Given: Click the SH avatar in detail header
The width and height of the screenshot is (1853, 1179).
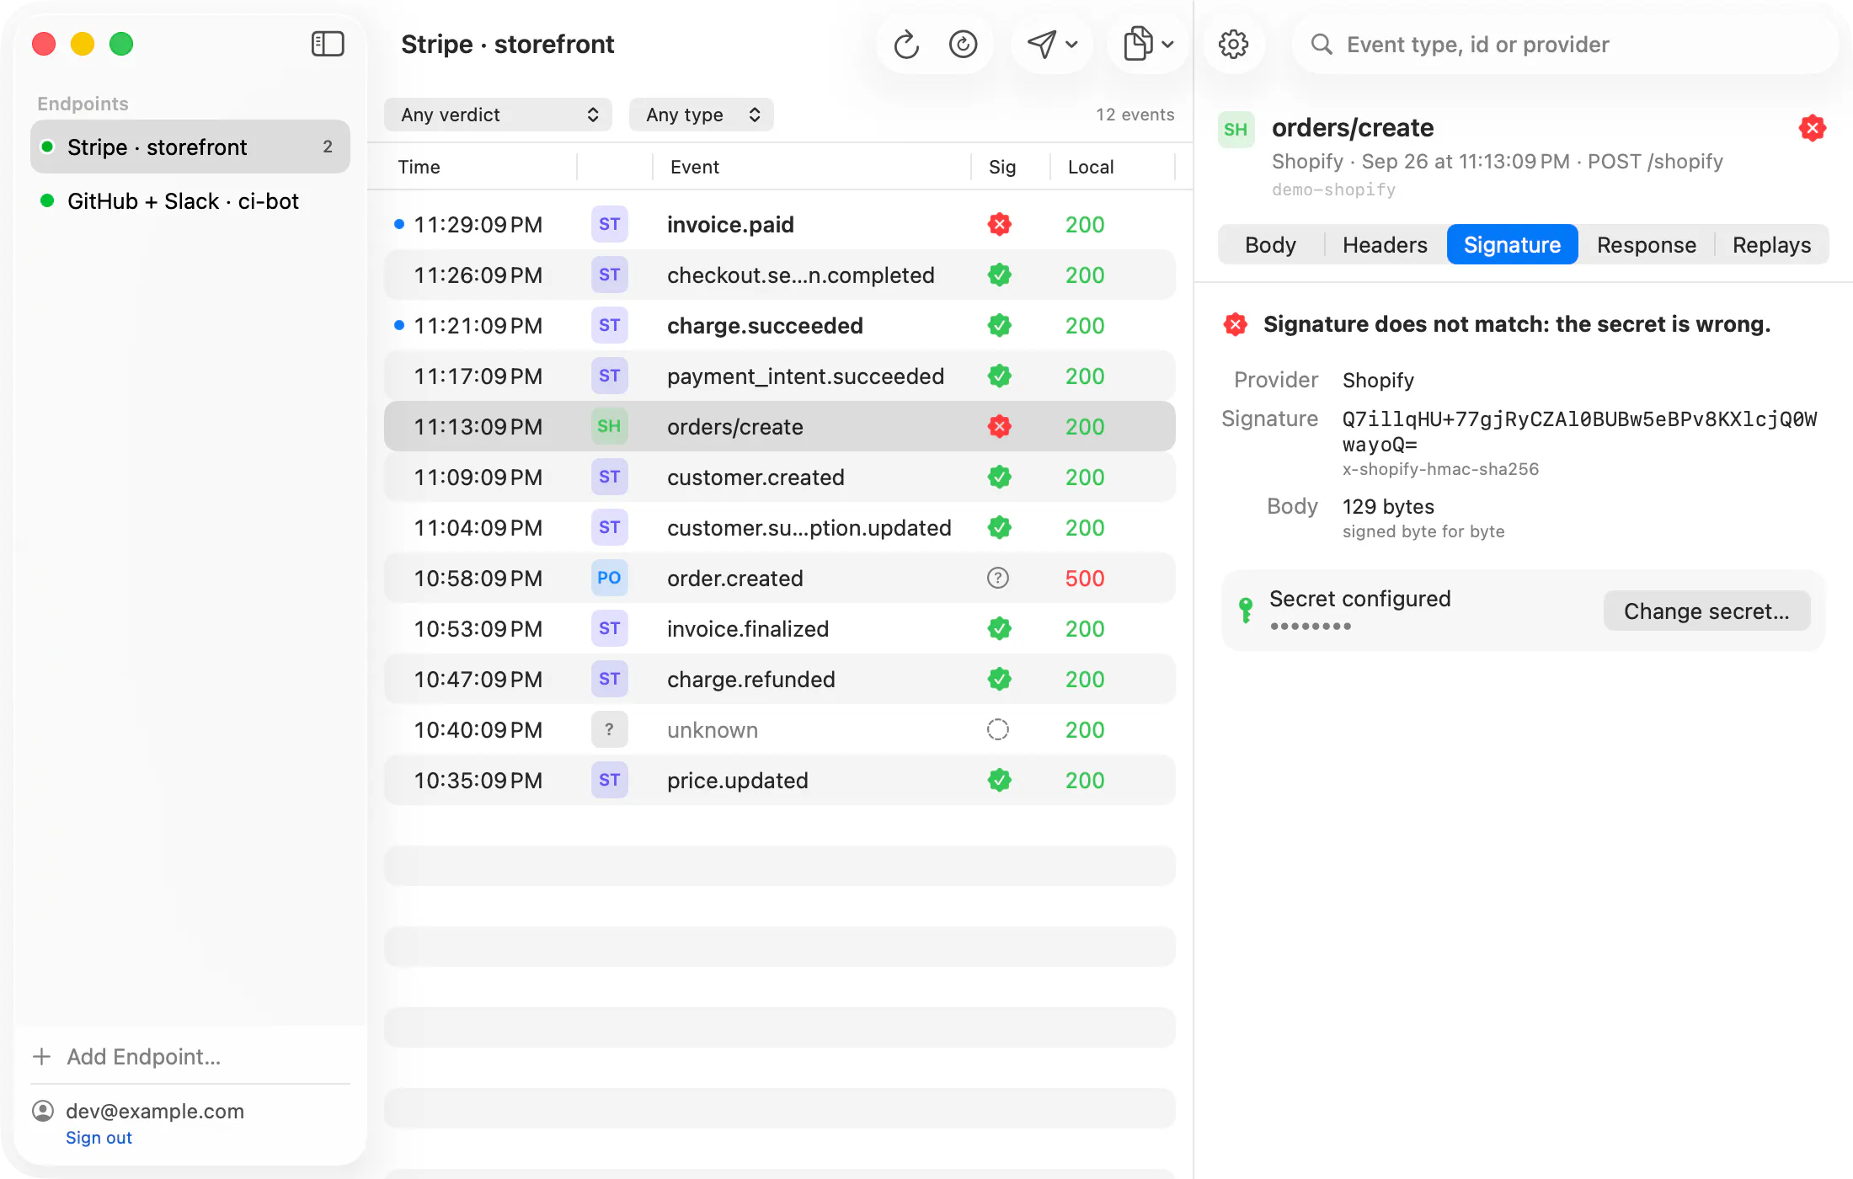Looking at the screenshot, I should [1236, 130].
